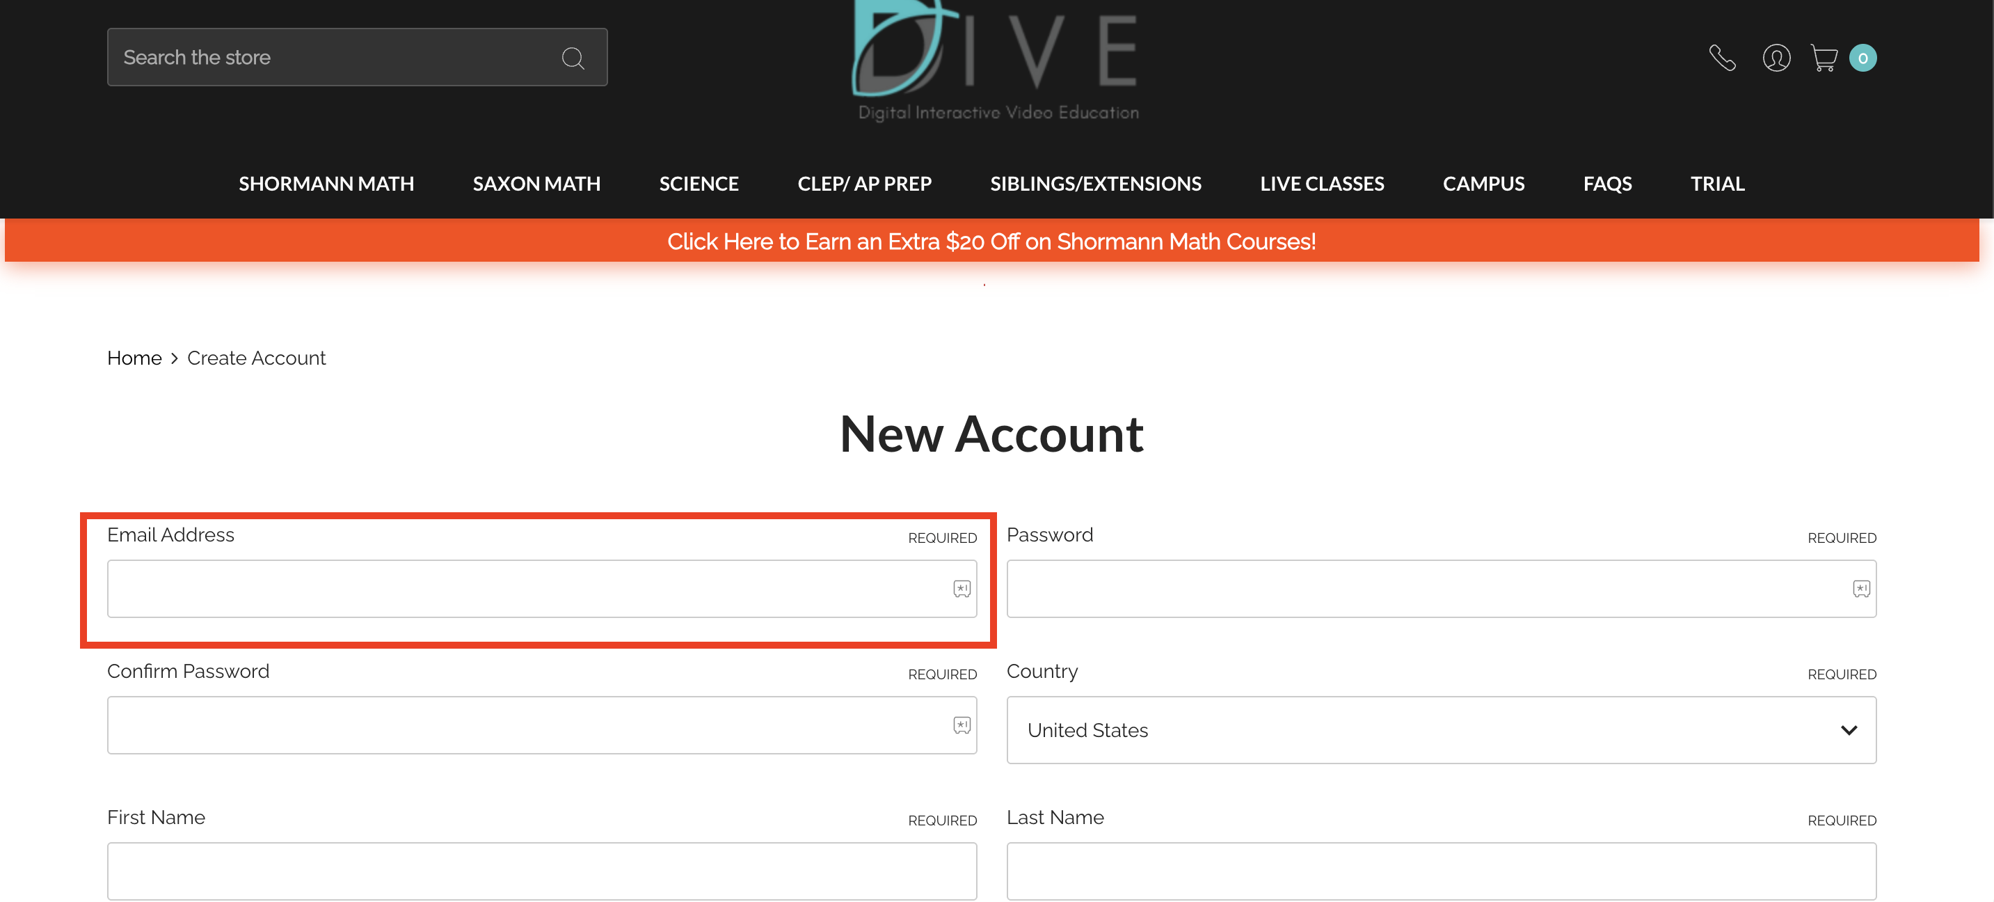Screen dimensions: 1994x902
Task: Click password manager icon in Password field
Action: (x=1861, y=590)
